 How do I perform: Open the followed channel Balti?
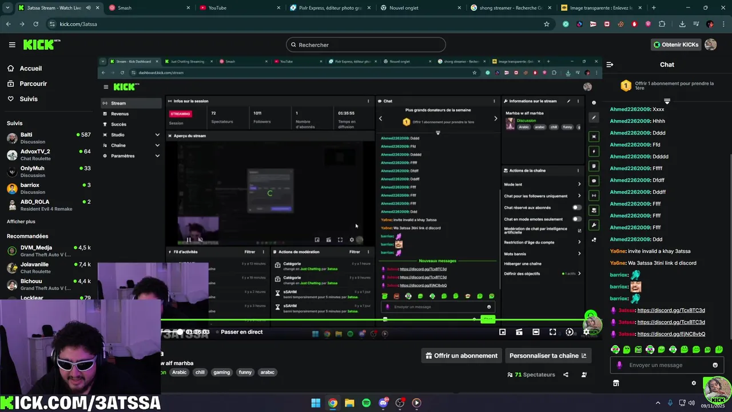49,138
